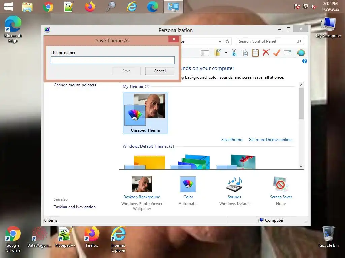Image resolution: width=345 pixels, height=258 pixels.
Task: Launch Chrome from the taskbar
Action: point(48,7)
